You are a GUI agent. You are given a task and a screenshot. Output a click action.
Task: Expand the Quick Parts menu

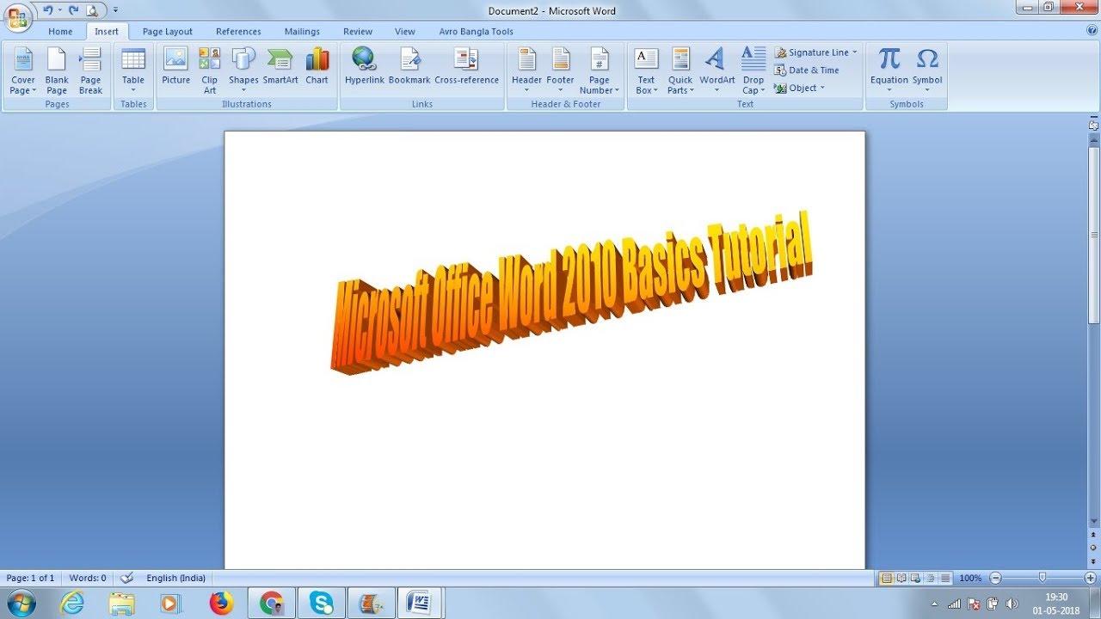click(680, 70)
